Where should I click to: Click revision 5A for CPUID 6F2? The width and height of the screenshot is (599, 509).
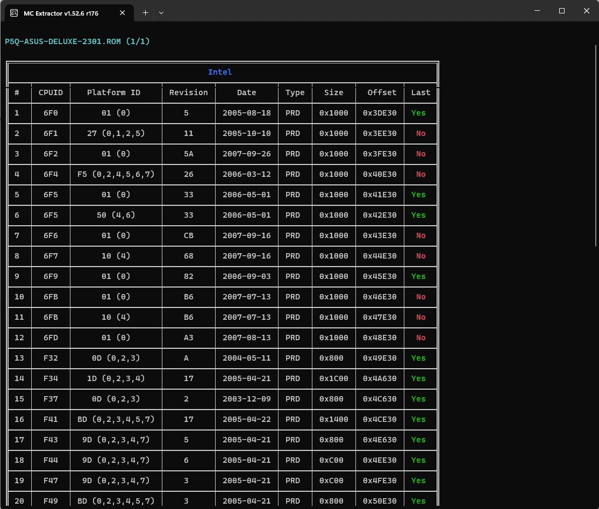pos(189,154)
